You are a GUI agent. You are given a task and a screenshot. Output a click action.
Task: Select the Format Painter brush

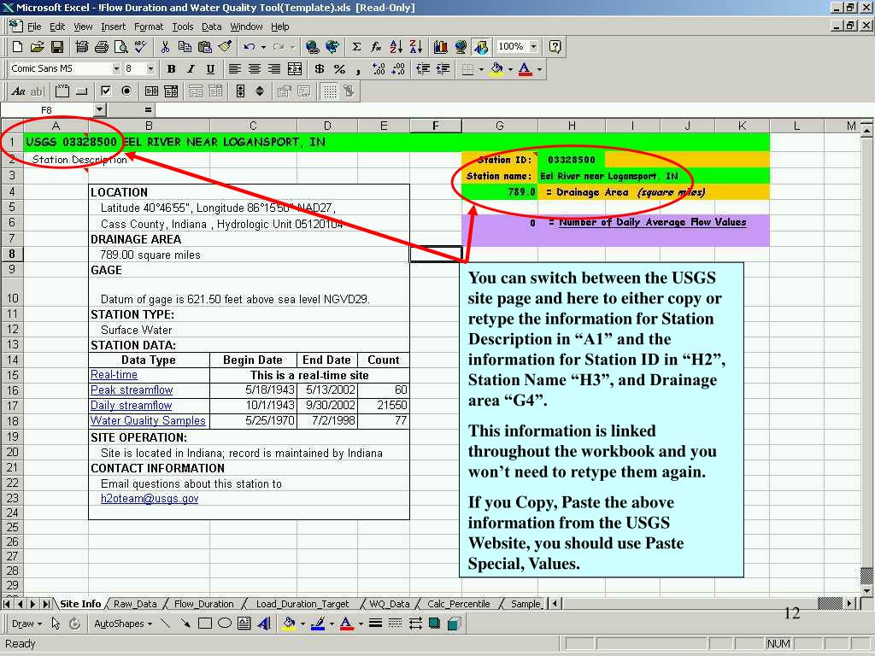(225, 47)
